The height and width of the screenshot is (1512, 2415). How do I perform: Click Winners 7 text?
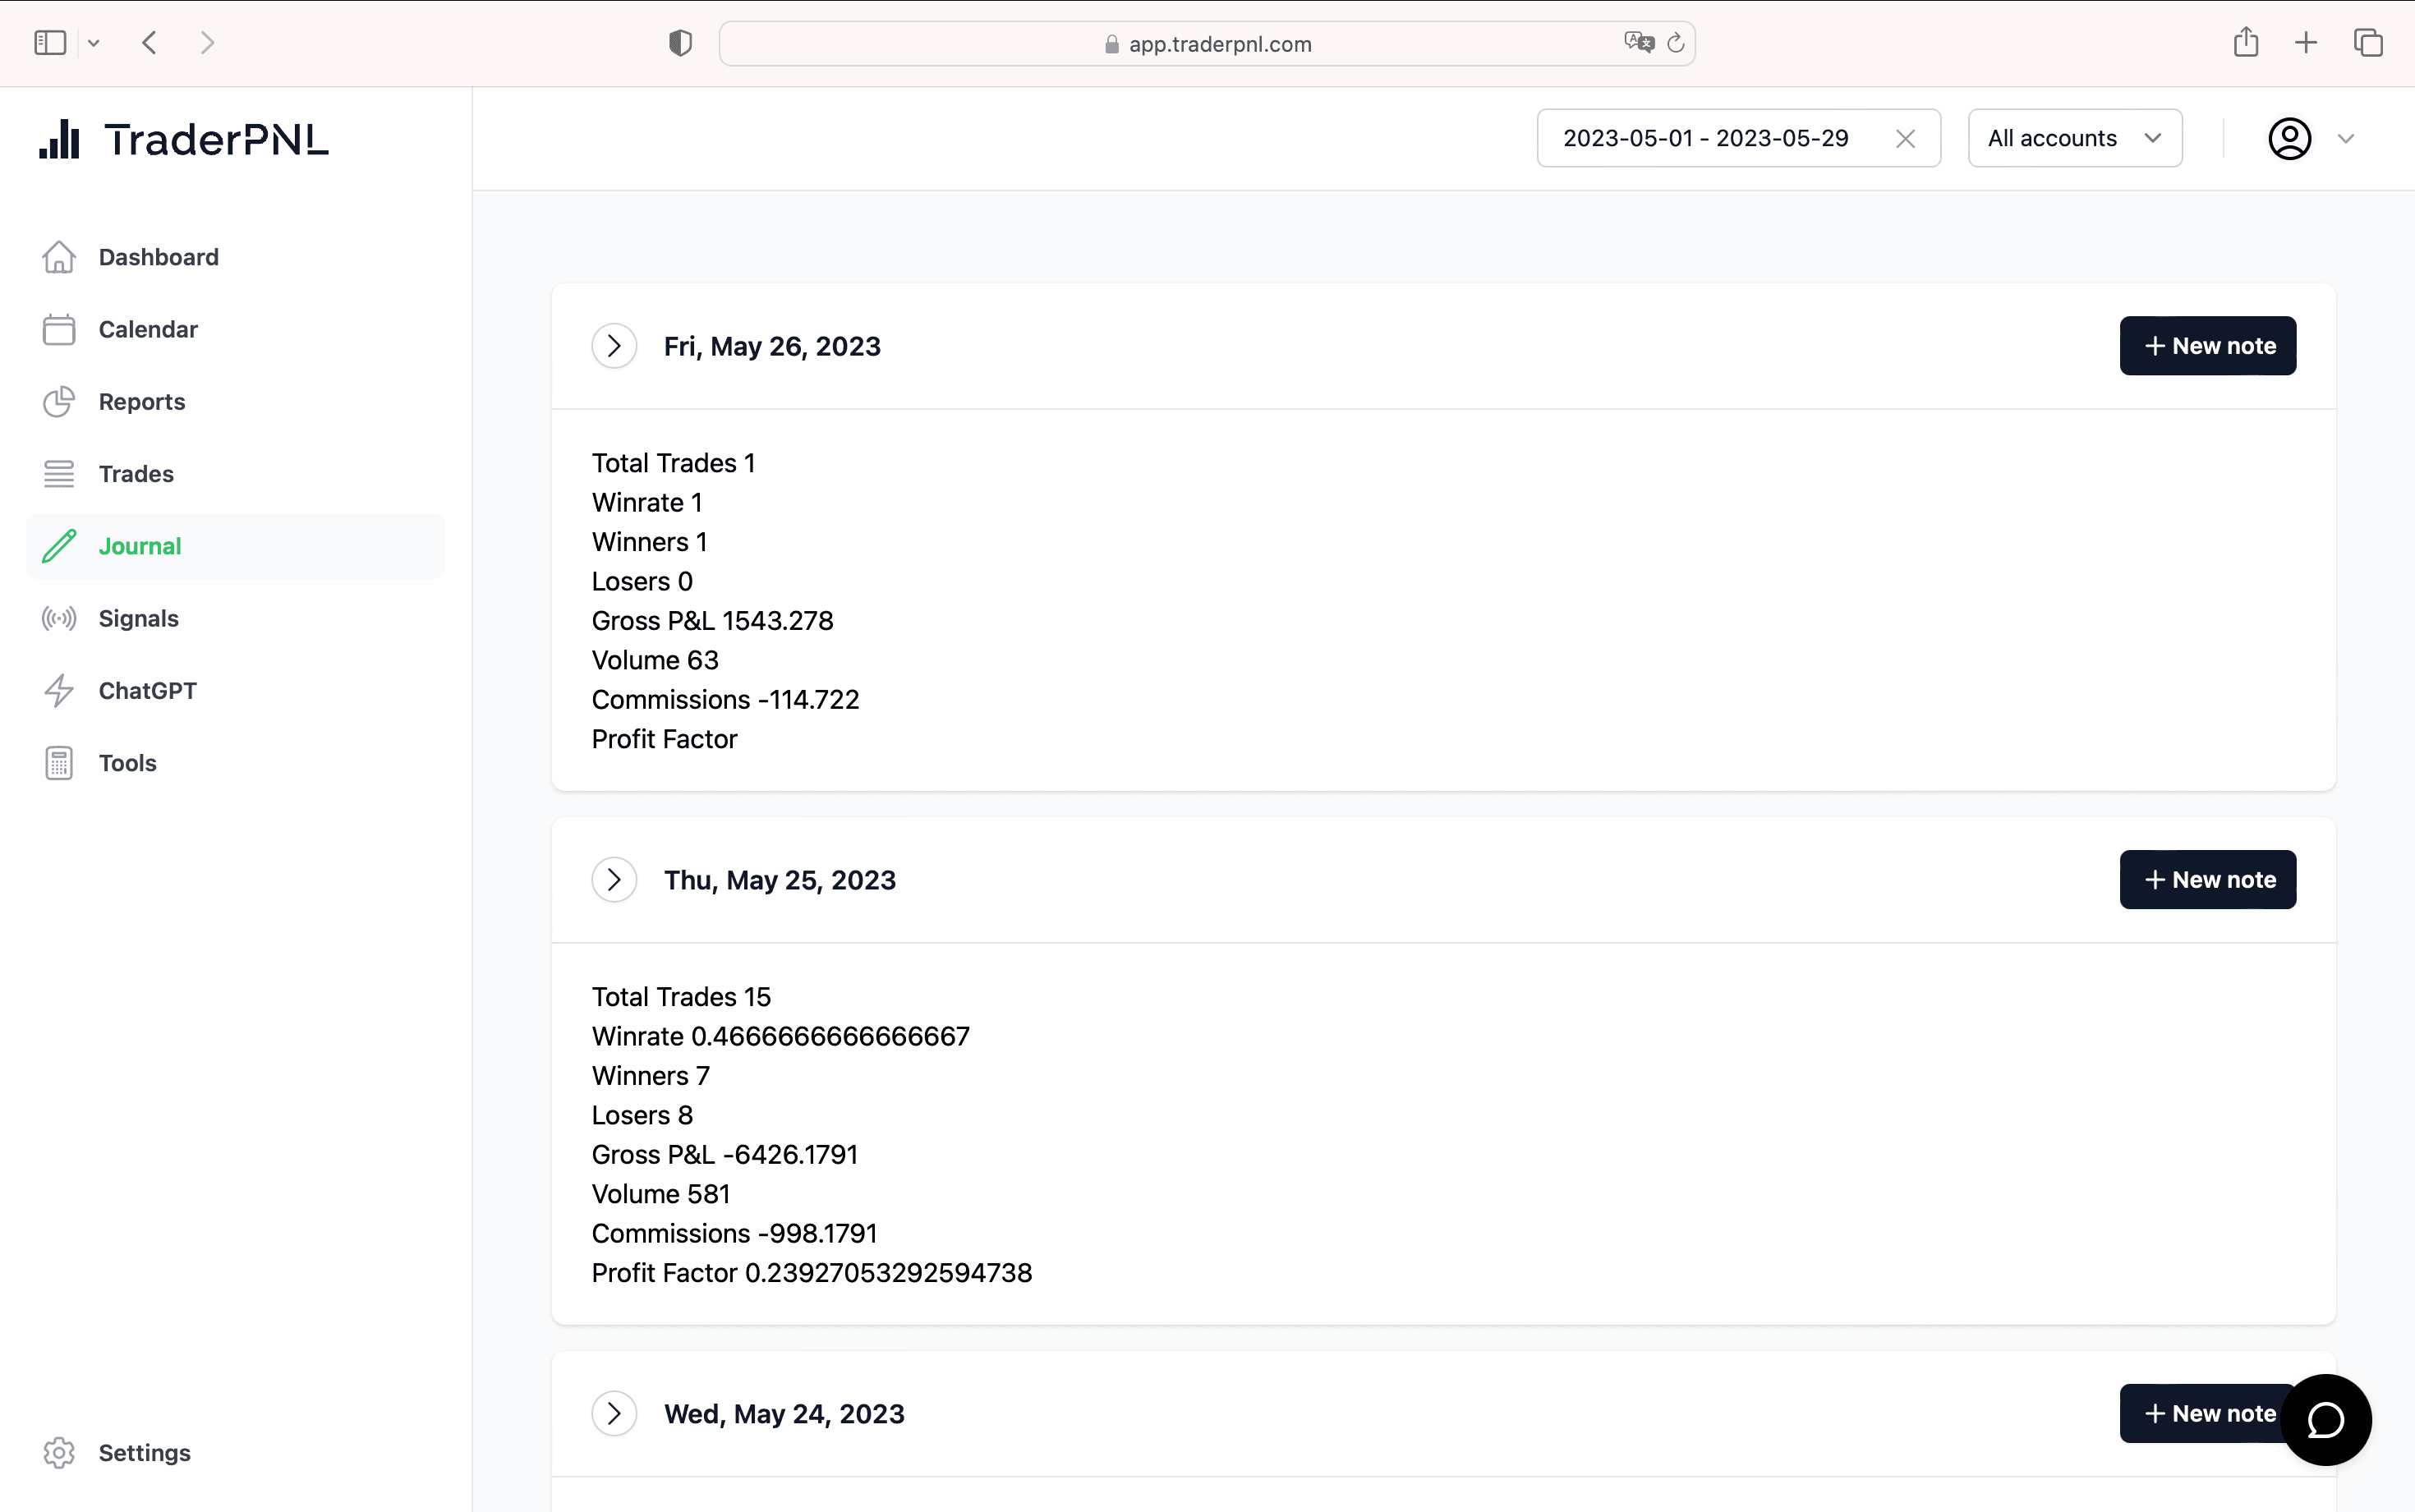click(650, 1075)
